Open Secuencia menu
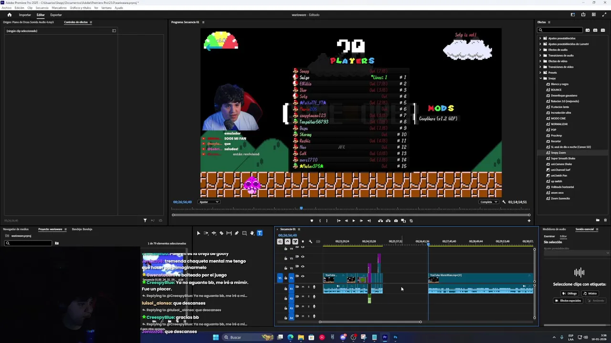Screen dimensions: 611x343 (x=42, y=8)
